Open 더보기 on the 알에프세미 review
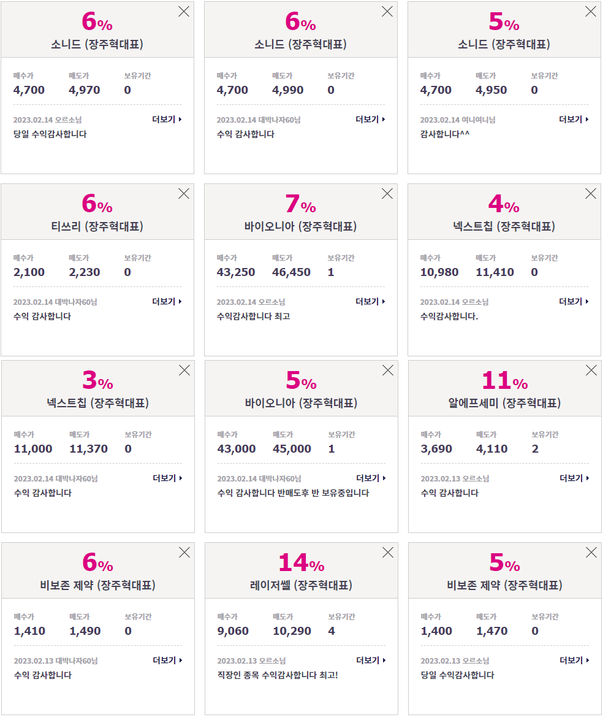603x717 pixels. point(574,478)
